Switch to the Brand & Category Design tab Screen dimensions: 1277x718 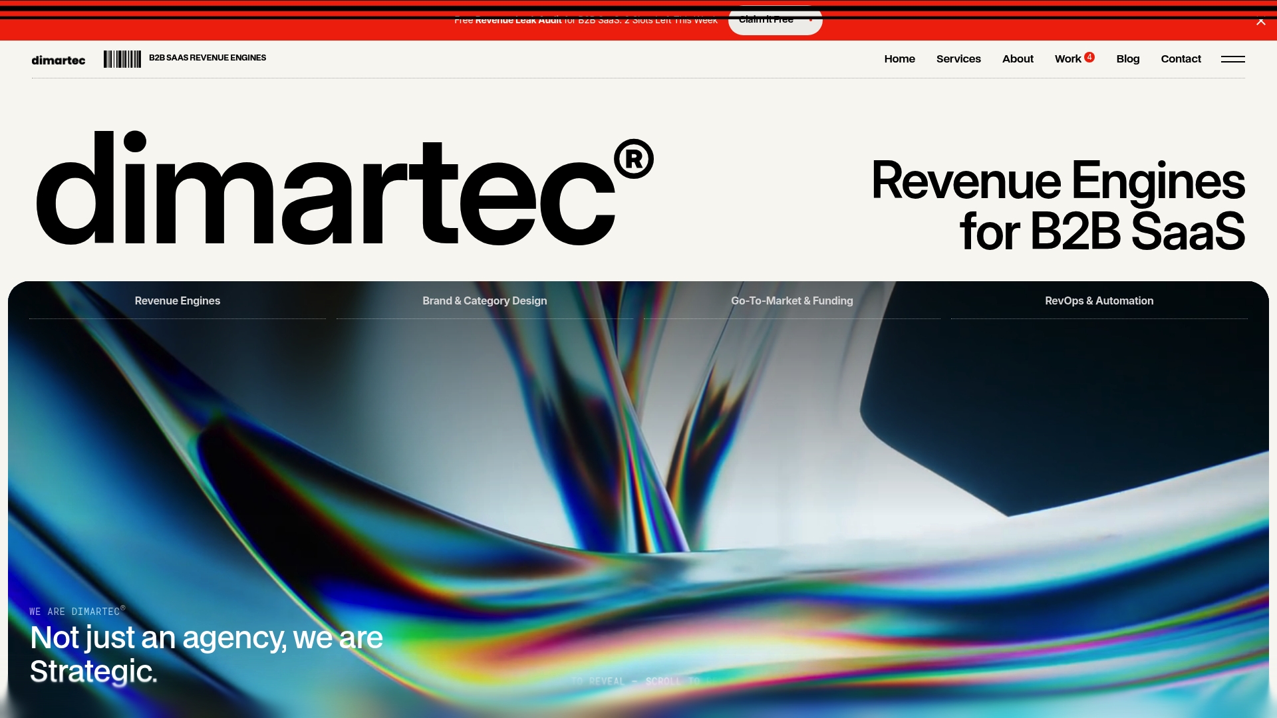coord(484,300)
